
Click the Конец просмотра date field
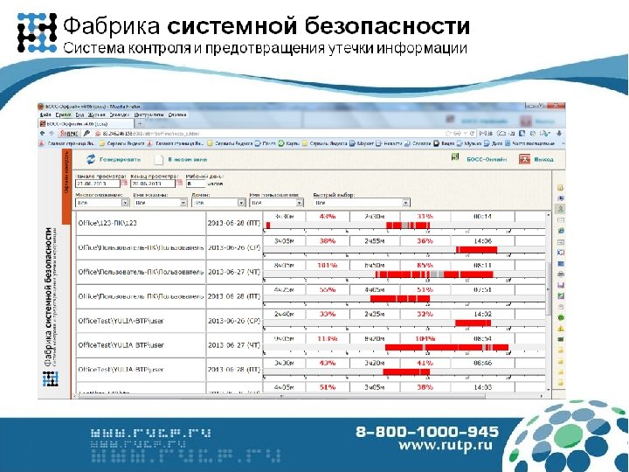coord(153,184)
